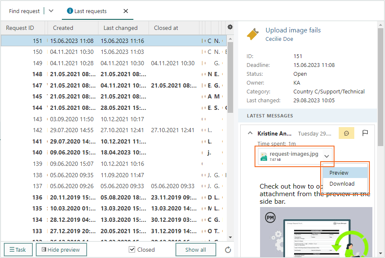Viewport: 385px width, 258px height.
Task: Toggle the Closed checkbox
Action: tap(132, 250)
